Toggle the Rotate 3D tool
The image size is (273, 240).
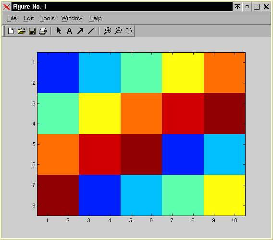click(x=129, y=31)
